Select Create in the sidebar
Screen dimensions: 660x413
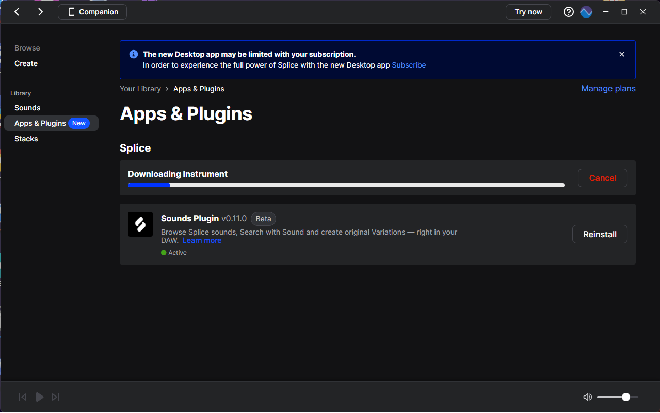[26, 63]
